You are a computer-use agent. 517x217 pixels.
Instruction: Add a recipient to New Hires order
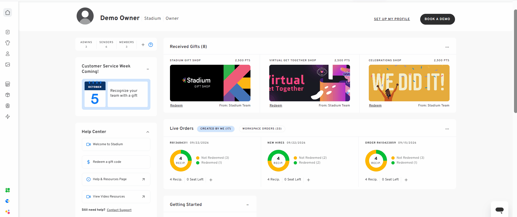[308, 180]
